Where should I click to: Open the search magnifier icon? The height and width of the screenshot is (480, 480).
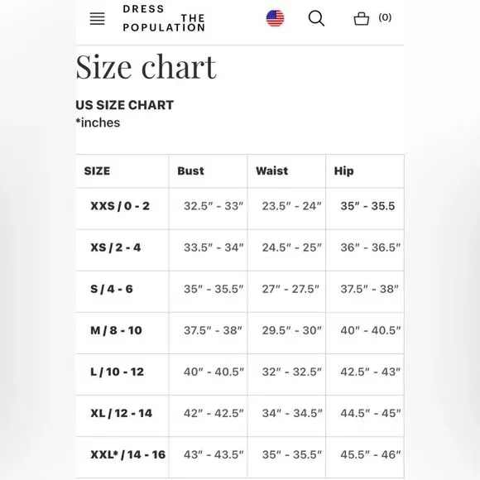[x=316, y=18]
